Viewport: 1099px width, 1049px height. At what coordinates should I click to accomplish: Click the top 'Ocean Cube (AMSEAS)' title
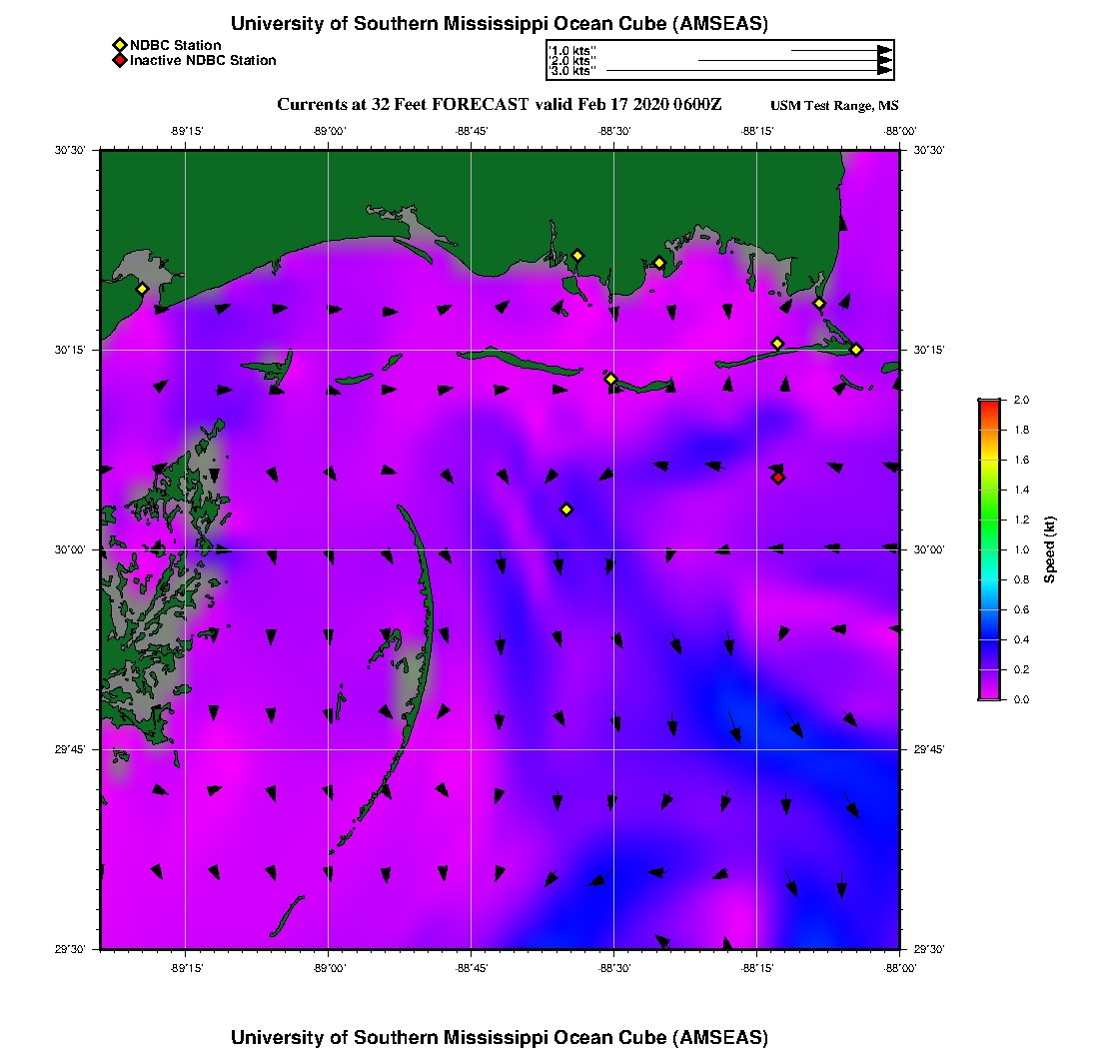(x=500, y=24)
